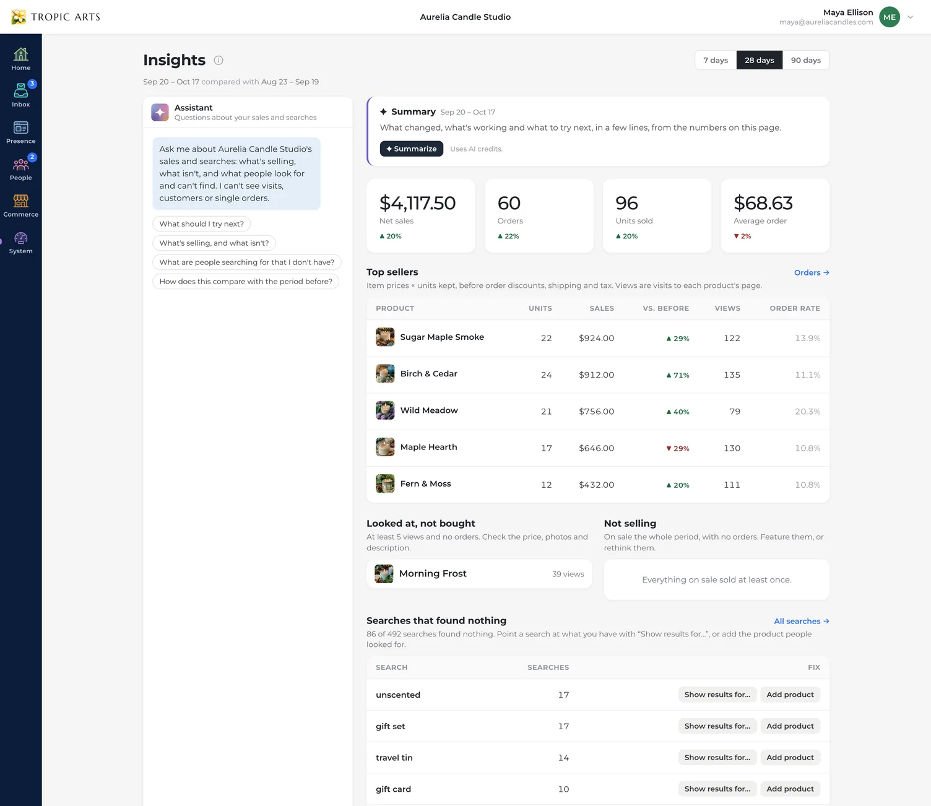Click Aurelia Candle Studio header title
This screenshot has height=806, width=931.
point(465,17)
